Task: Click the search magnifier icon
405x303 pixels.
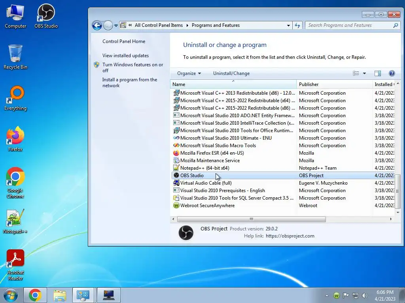Action: click(x=396, y=25)
